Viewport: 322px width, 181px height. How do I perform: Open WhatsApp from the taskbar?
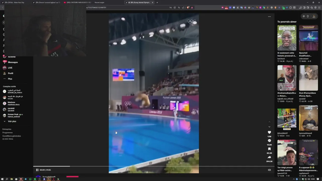[x=30, y=179]
